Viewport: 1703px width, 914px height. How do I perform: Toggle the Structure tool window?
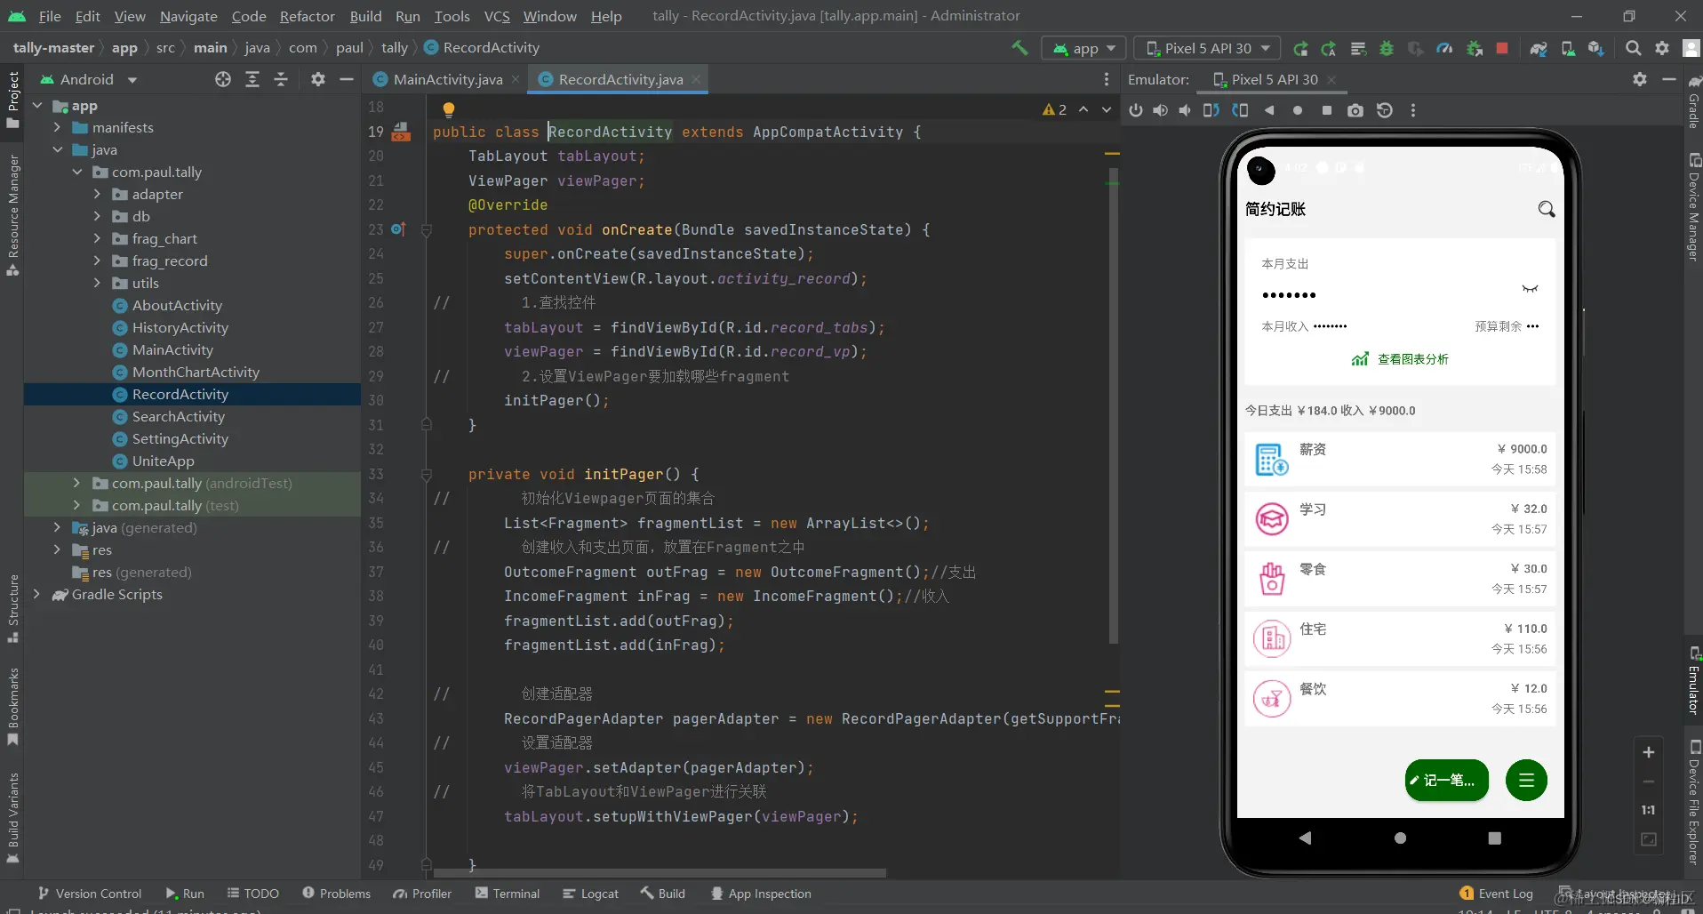click(12, 608)
